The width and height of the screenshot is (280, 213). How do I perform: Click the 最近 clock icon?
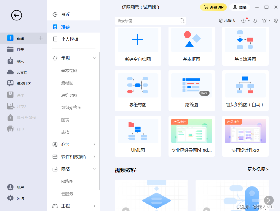(x=55, y=14)
